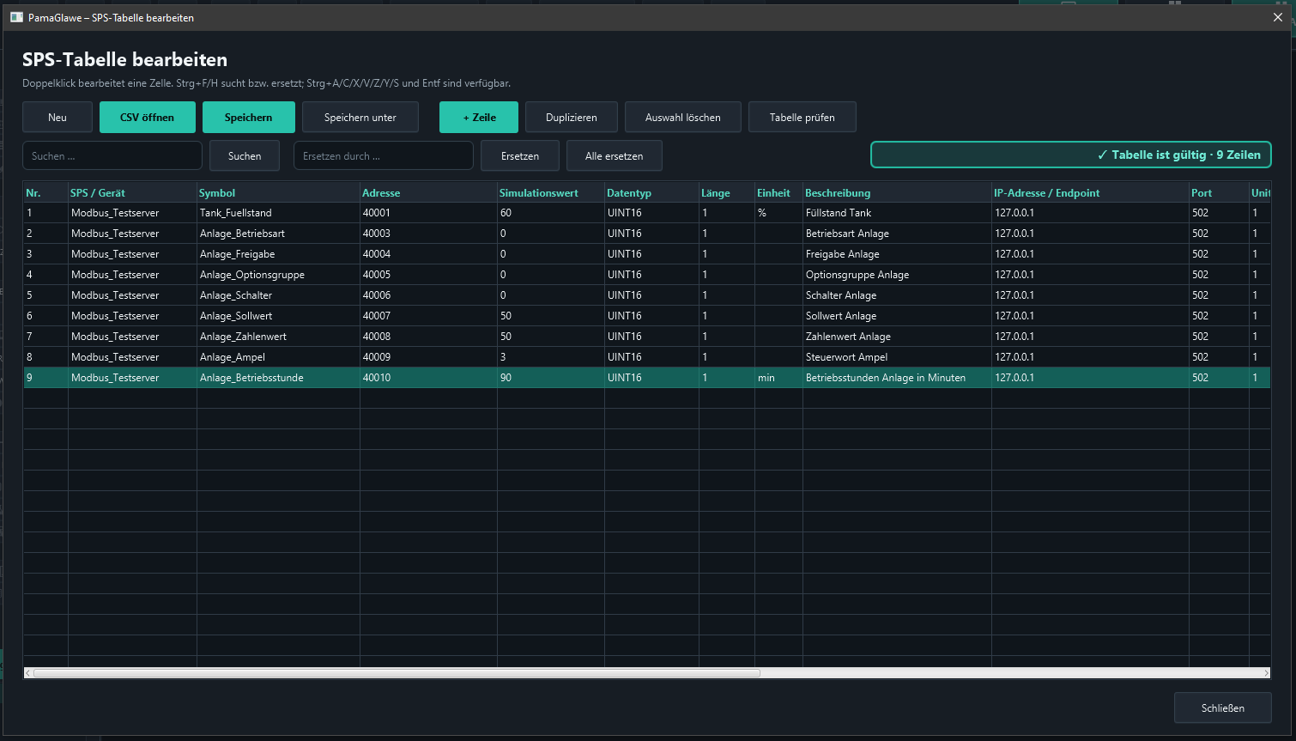
Task: Open a CSV file with CSV öffnen
Action: pyautogui.click(x=148, y=118)
